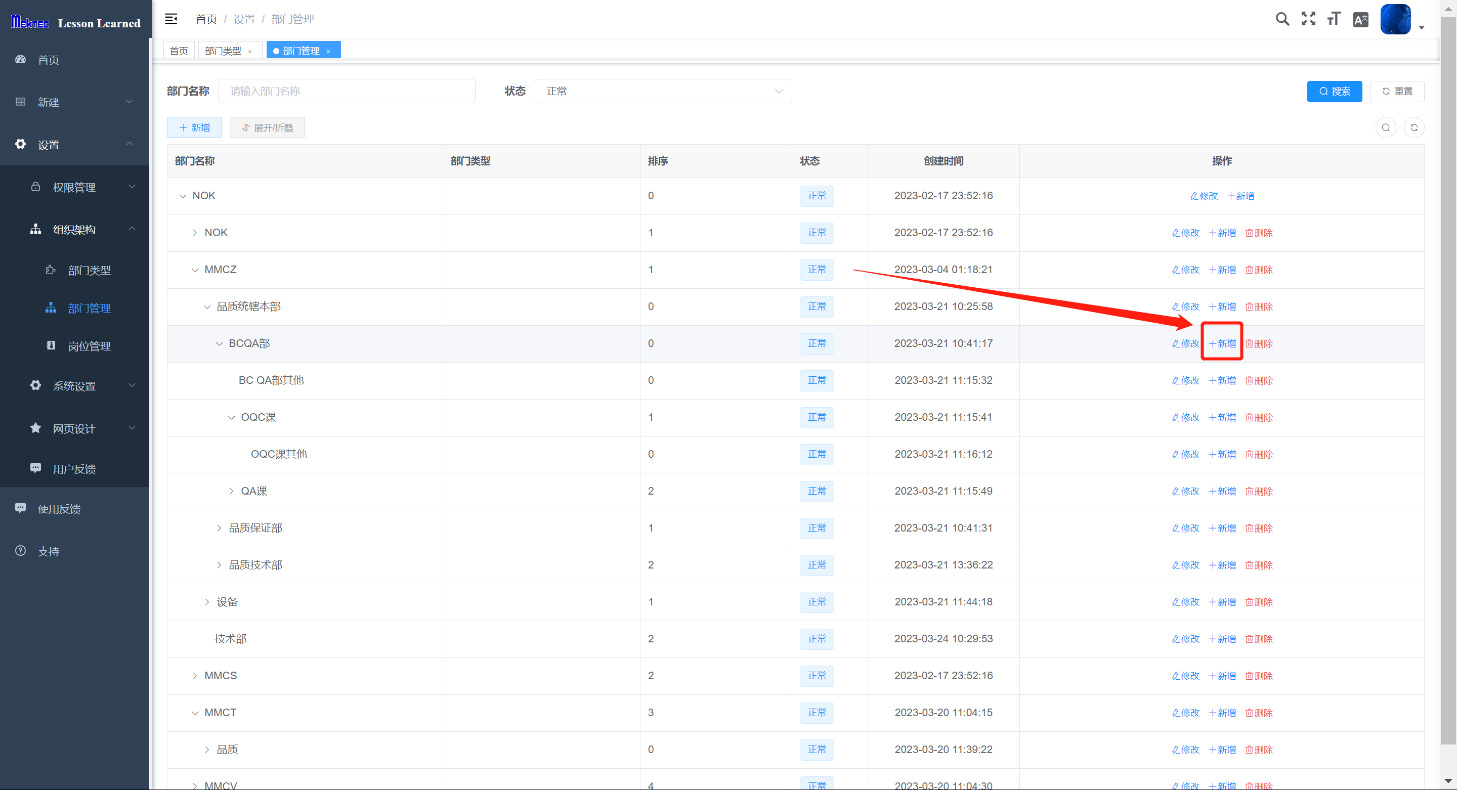Open the font size setting icon

pos(1334,19)
